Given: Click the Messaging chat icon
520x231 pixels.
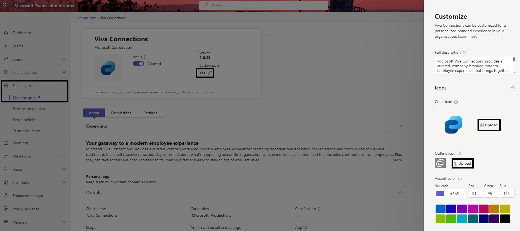Looking at the screenshot, I should coord(6,156).
